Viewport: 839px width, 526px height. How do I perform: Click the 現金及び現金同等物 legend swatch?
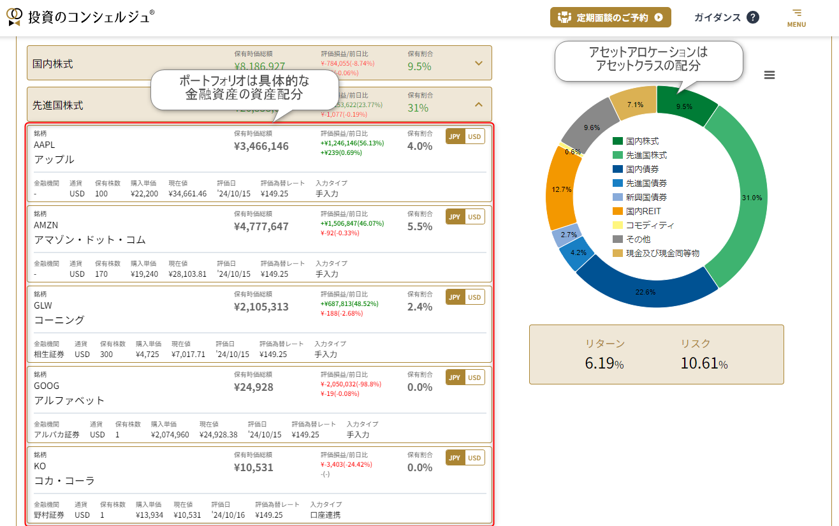tap(617, 253)
